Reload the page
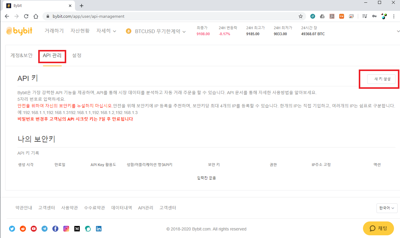The width and height of the screenshot is (400, 238). pos(26,16)
